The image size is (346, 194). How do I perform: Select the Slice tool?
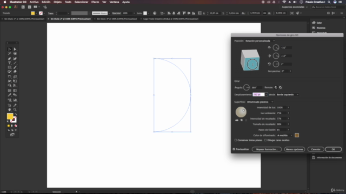tap(15, 106)
